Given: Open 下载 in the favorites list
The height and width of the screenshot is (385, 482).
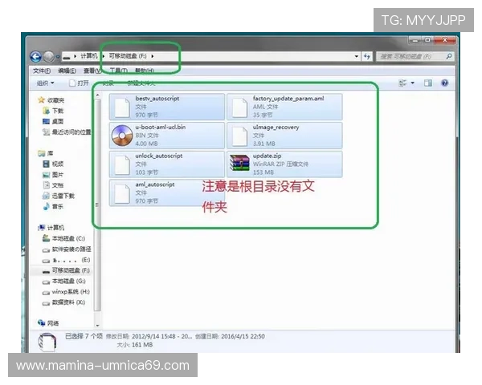Looking at the screenshot, I should click(58, 111).
